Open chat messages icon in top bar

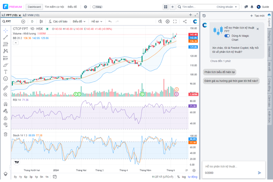pyautogui.click(x=246, y=7)
